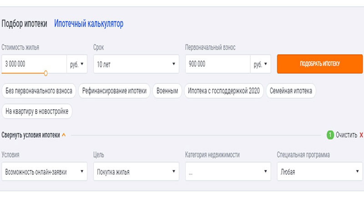Select the 'Подбор ипотеки' tab
The width and height of the screenshot is (364, 204).
coord(24,24)
